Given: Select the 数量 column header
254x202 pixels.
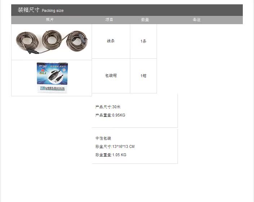Looking at the screenshot, I should [x=145, y=19].
